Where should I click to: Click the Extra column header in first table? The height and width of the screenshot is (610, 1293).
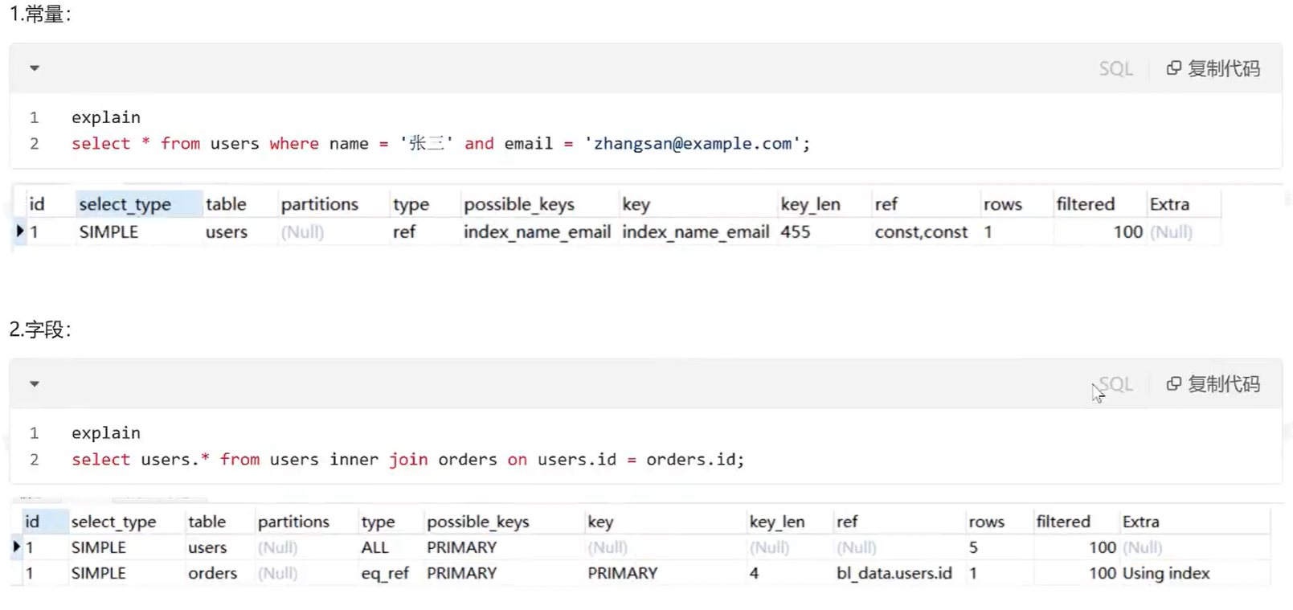click(x=1169, y=204)
